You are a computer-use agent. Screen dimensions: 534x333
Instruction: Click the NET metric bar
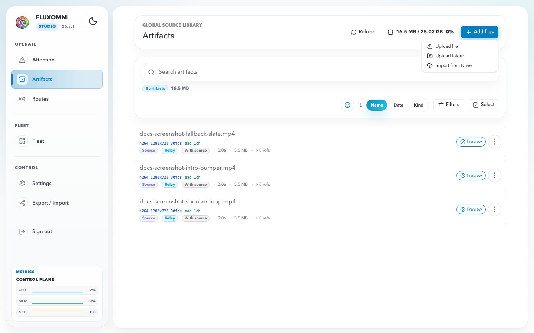point(57,312)
